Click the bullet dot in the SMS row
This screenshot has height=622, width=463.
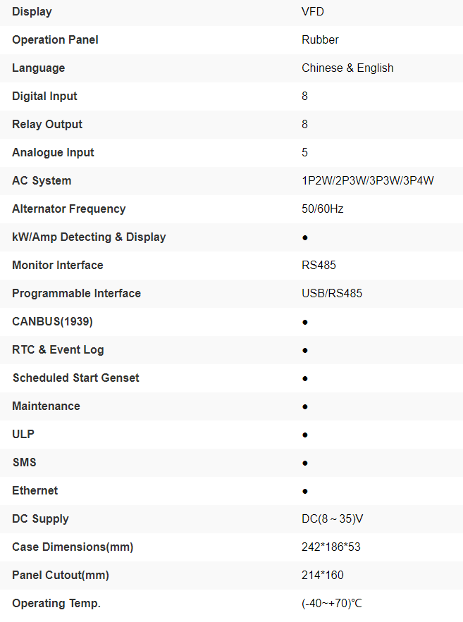click(x=305, y=463)
